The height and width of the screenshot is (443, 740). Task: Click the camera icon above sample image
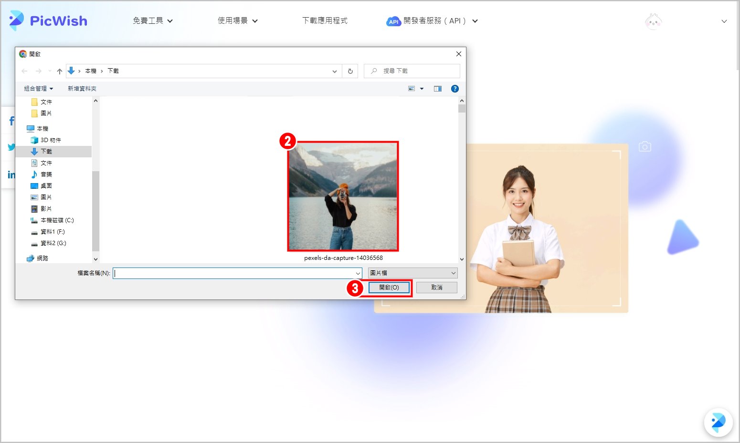(645, 146)
